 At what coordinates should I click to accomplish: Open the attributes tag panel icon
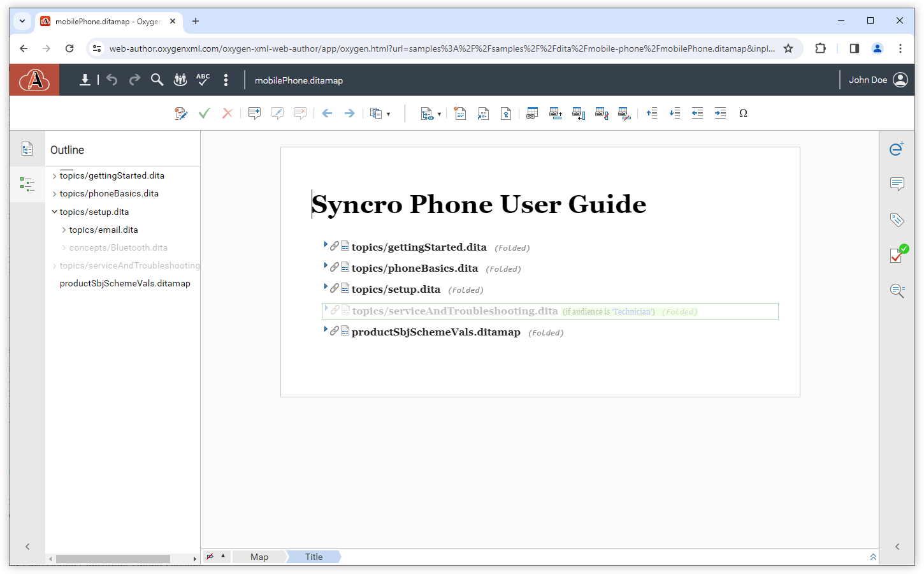coord(897,220)
